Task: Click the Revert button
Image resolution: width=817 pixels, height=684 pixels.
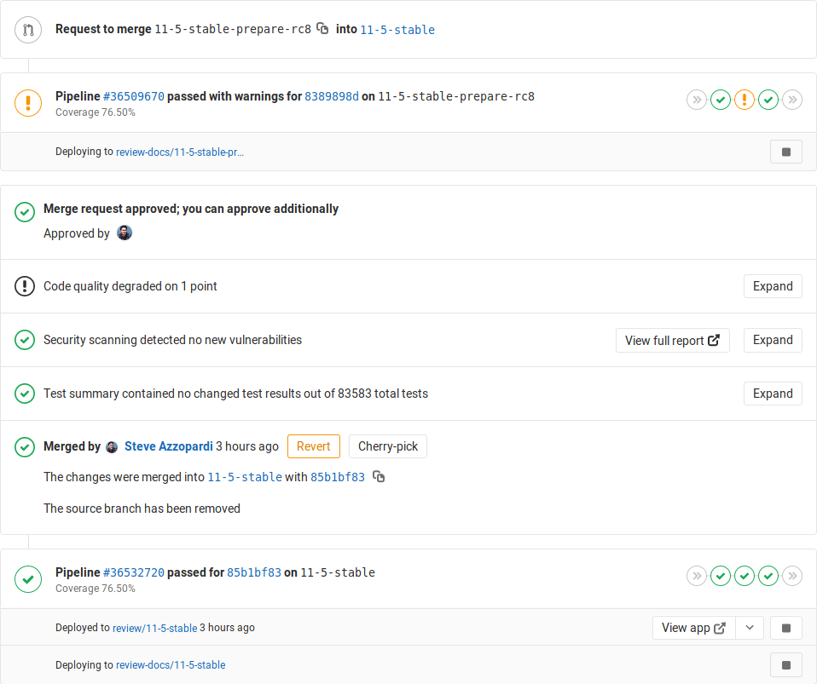Action: (313, 445)
